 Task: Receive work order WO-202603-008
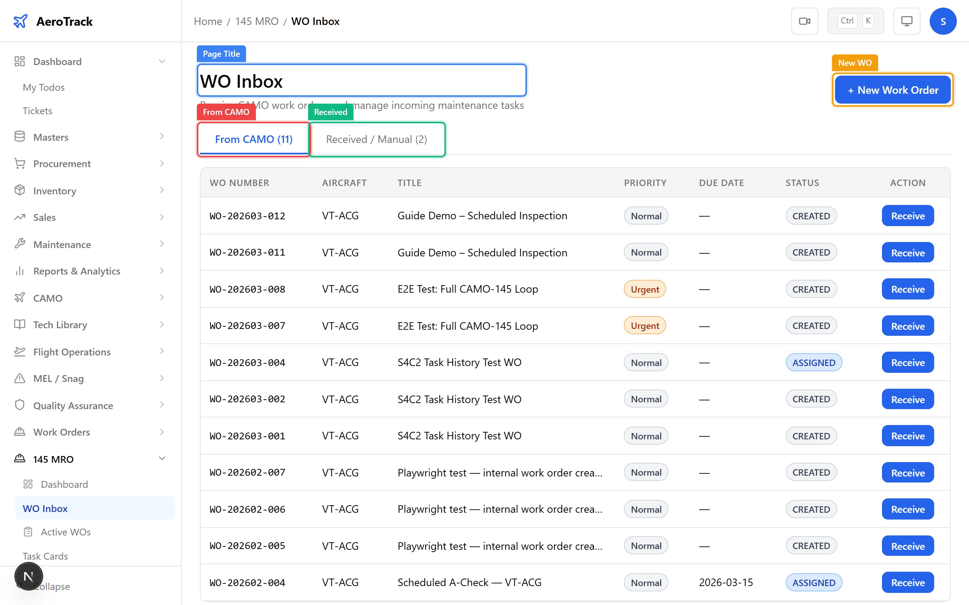pos(907,289)
